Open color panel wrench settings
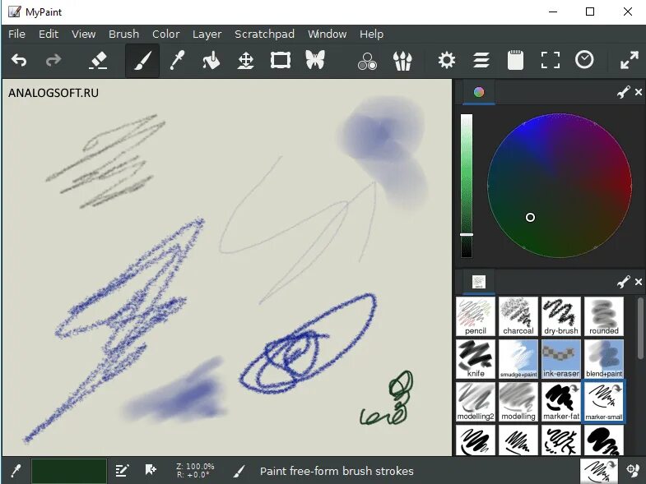Screen dimensions: 646x484 (623, 92)
